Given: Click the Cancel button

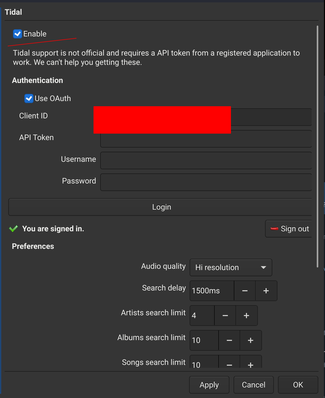Looking at the screenshot, I should [x=254, y=385].
